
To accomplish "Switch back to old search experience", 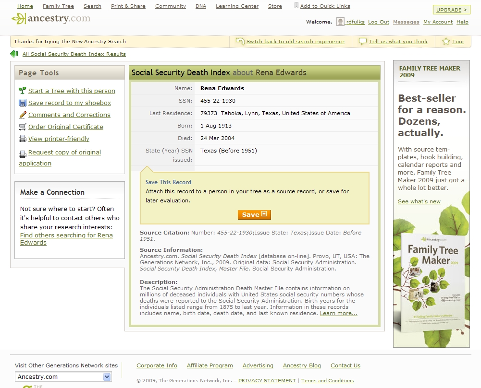I will (x=295, y=42).
